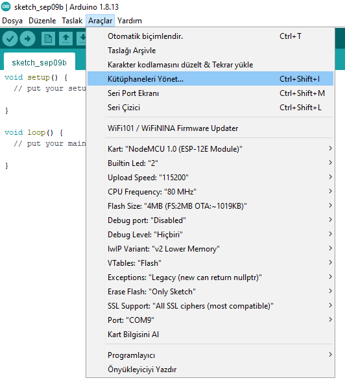345x389 pixels.
Task: Expand Erase Flash "Only Sketch" submenu
Action: pyautogui.click(x=210, y=292)
